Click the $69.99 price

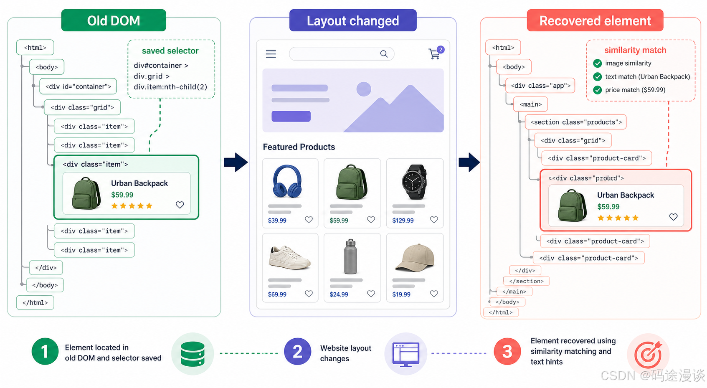[277, 294]
